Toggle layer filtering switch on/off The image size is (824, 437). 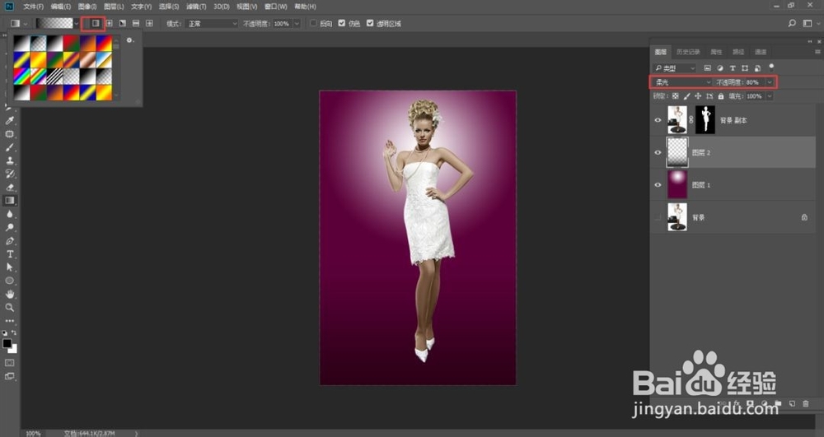771,67
